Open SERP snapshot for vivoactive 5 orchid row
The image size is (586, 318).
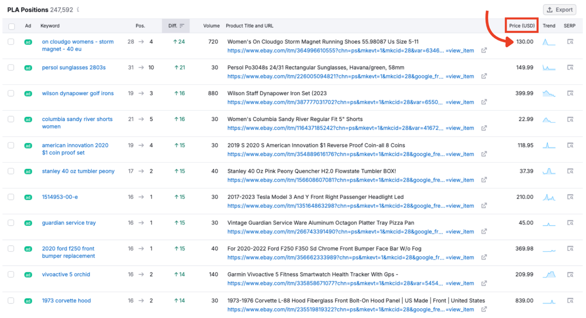tap(570, 274)
